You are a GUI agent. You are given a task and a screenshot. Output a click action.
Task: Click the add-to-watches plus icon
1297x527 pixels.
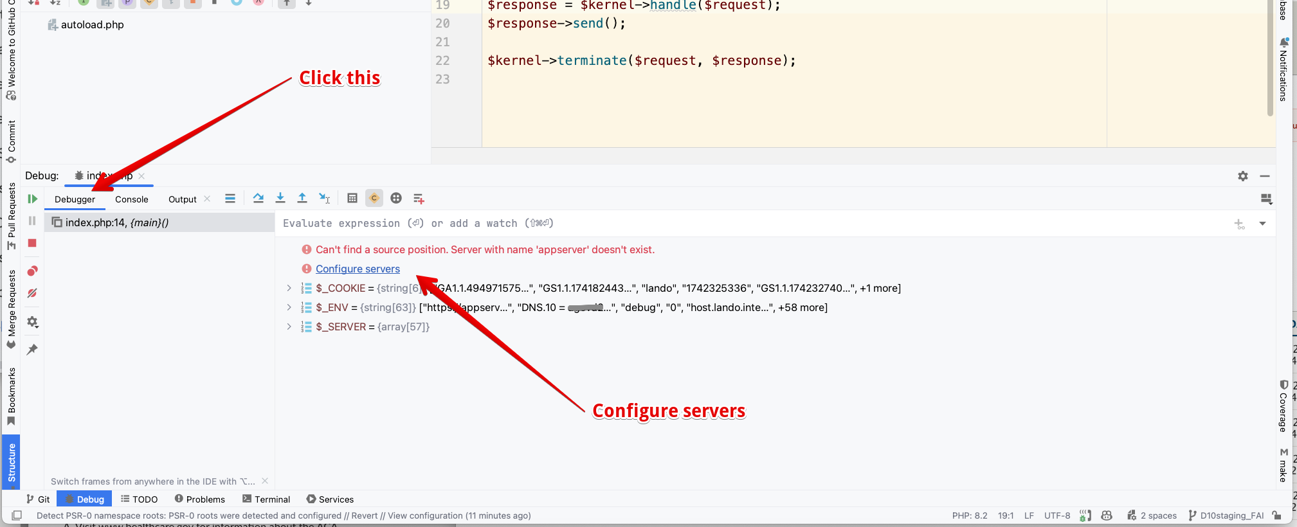point(1239,224)
